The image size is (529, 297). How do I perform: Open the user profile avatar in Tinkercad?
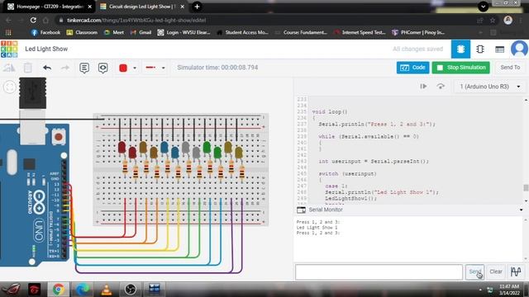[x=519, y=49]
